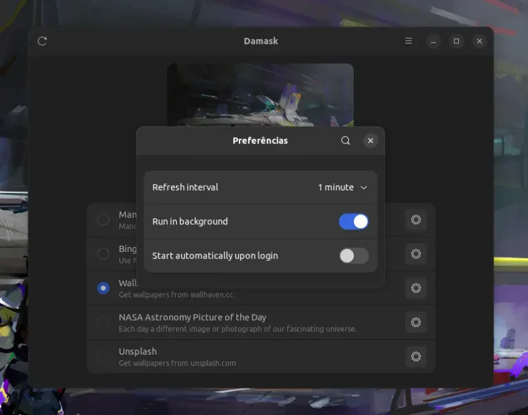Click the Refresh interval label
The width and height of the screenshot is (528, 415).
185,187
